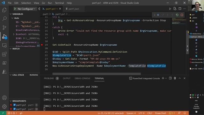Image resolution: width=204 pixels, height=115 pixels.
Task: Maximize the panel with the up chevron
Action: pyautogui.click(x=180, y=78)
